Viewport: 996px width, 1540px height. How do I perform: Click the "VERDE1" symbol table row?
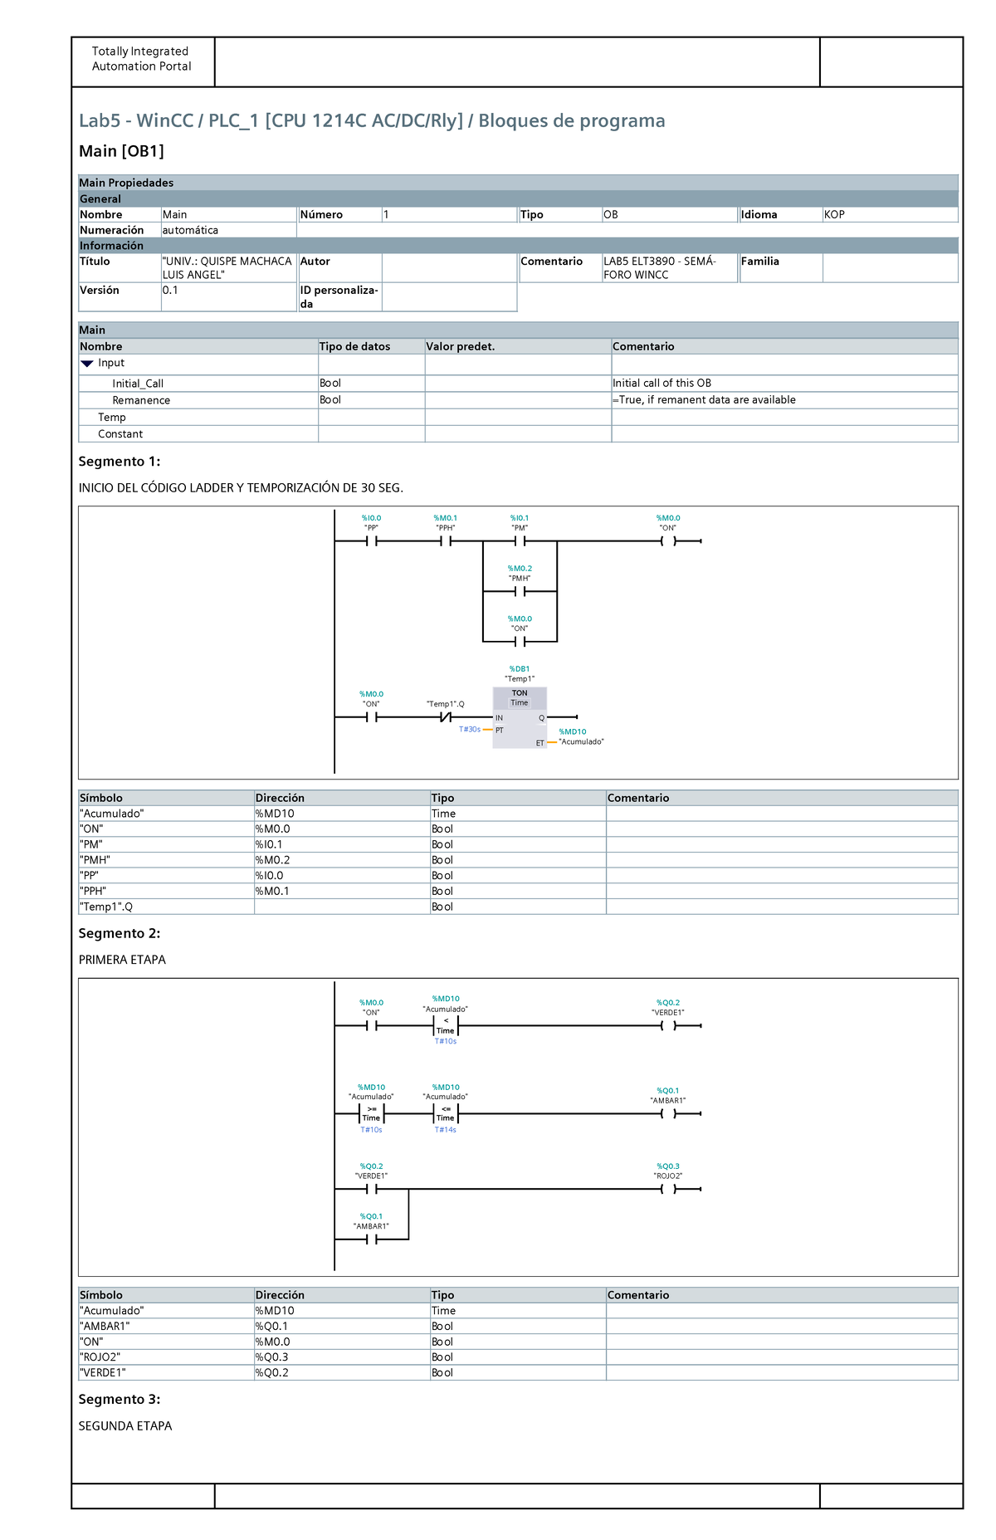[518, 1373]
